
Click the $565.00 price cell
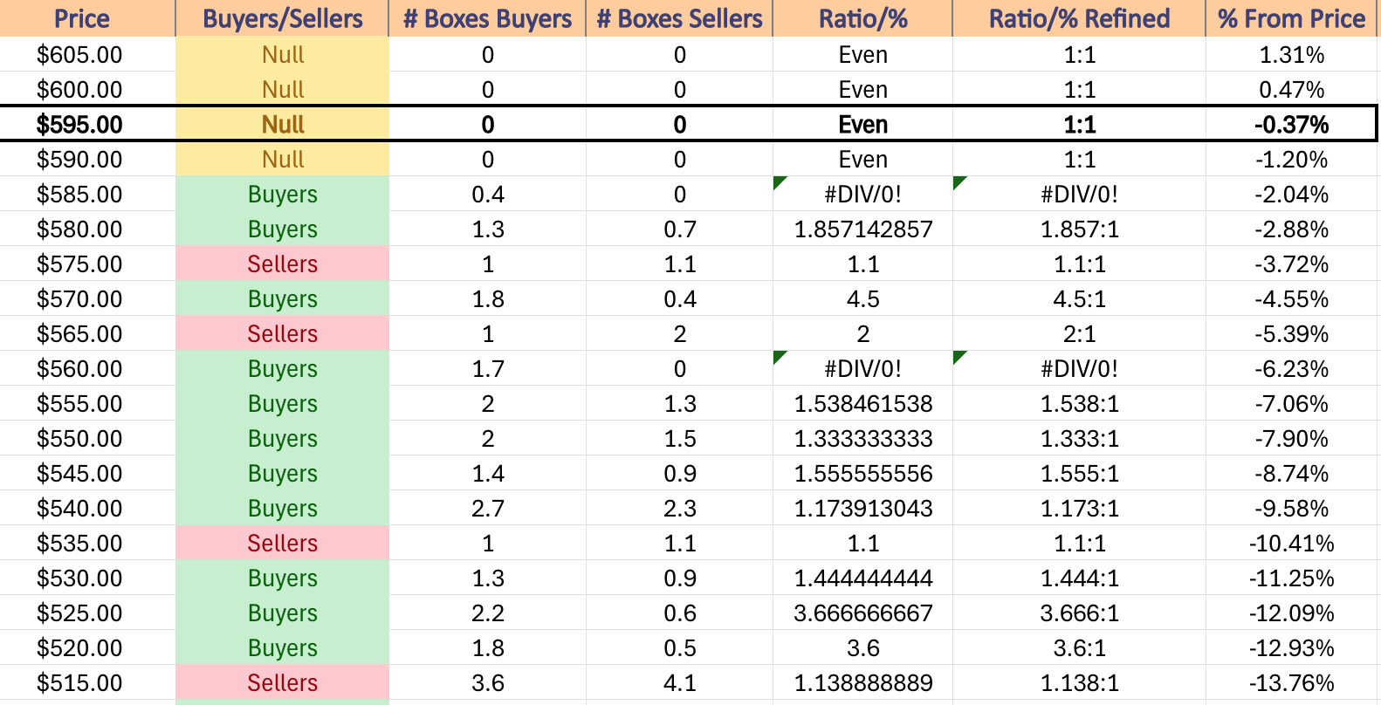87,333
